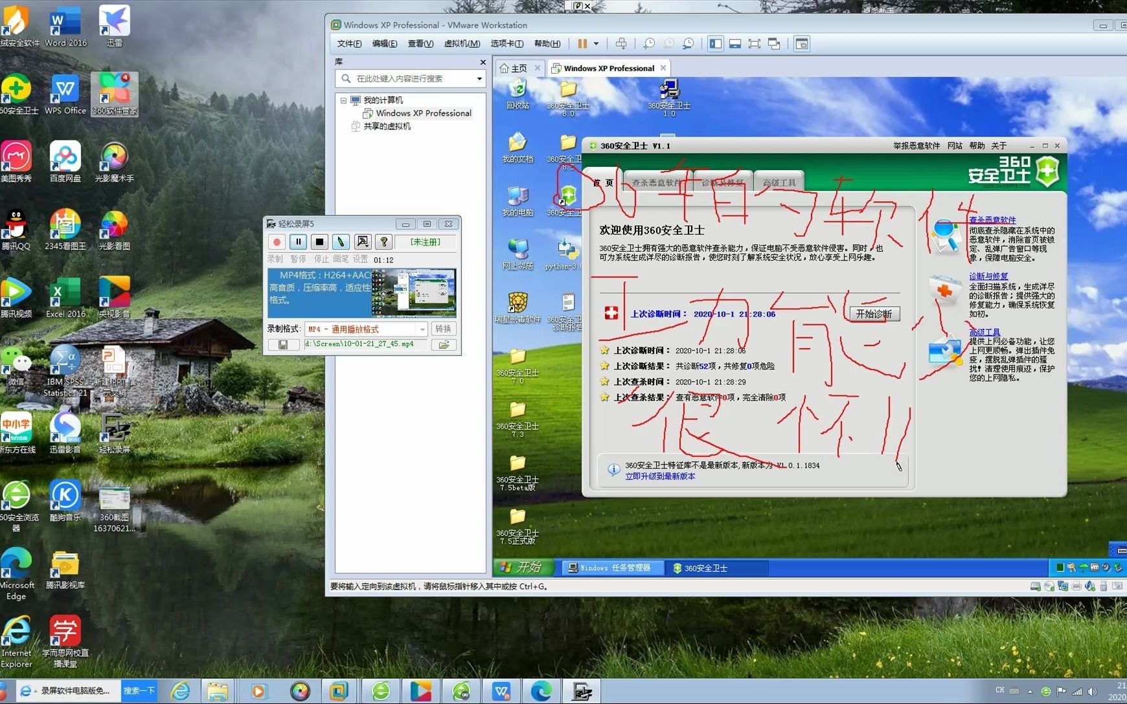The width and height of the screenshot is (1127, 704).
Task: Click the 查杀恶意软件 link
Action: (992, 220)
